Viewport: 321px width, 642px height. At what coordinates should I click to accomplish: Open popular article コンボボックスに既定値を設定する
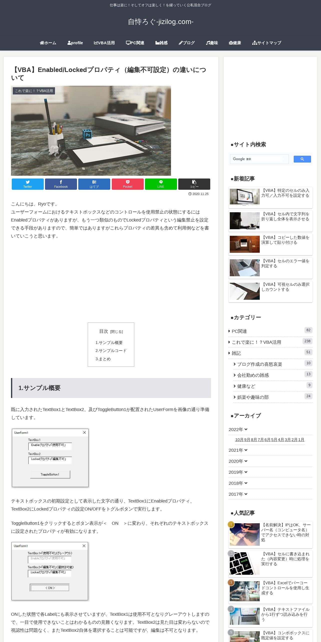coord(270,636)
